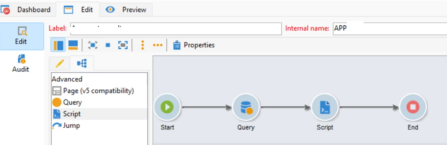447x145 pixels.
Task: Open Audit in the left sidebar
Action: click(x=21, y=63)
